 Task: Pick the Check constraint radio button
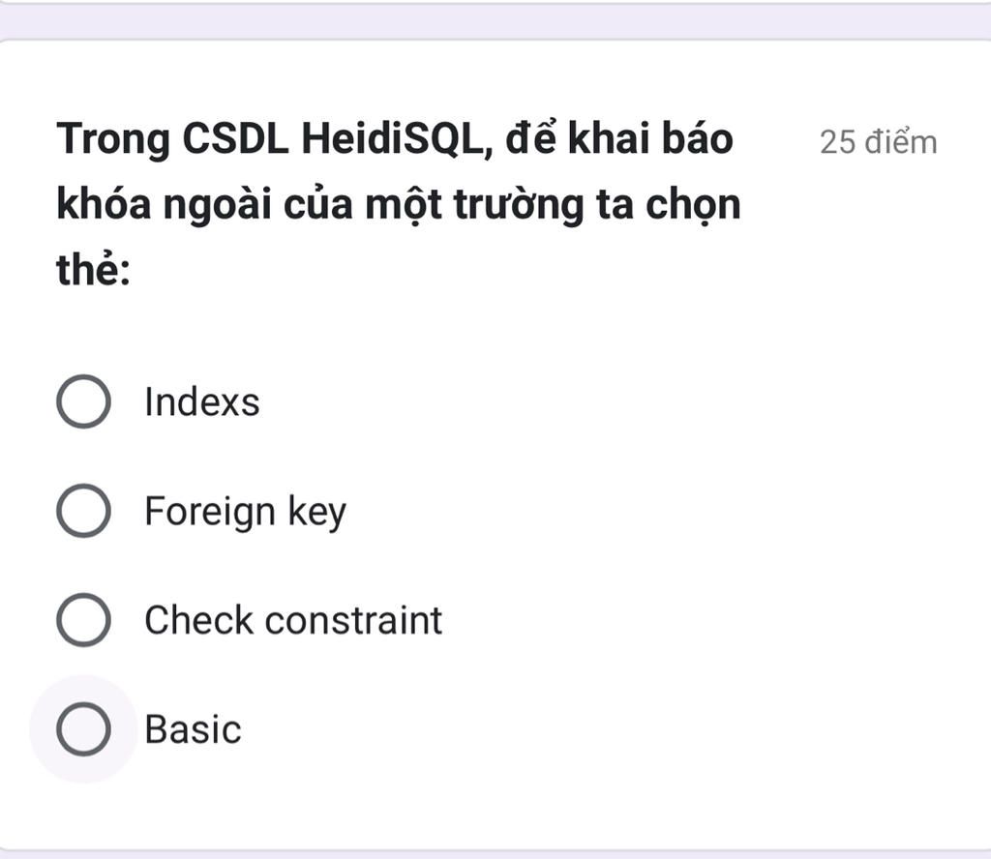tap(83, 620)
